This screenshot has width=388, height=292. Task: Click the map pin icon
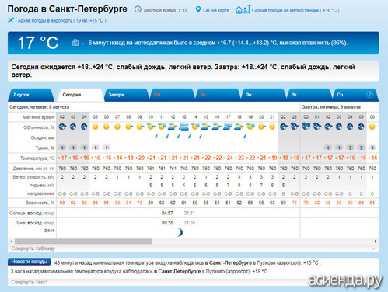click(x=198, y=9)
